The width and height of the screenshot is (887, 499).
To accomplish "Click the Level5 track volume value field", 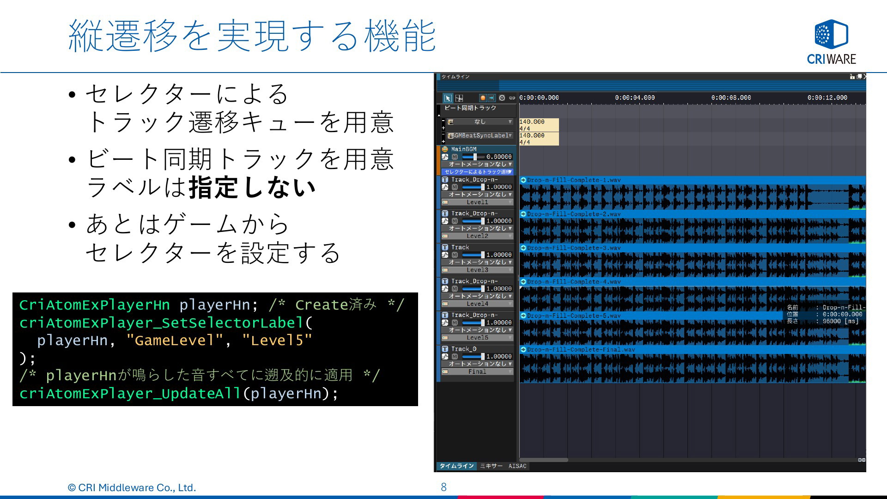I will [499, 323].
